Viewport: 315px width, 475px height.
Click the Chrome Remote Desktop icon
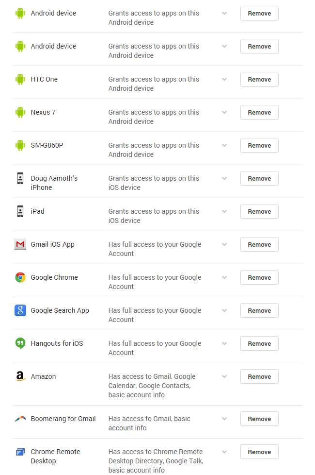[x=20, y=452]
